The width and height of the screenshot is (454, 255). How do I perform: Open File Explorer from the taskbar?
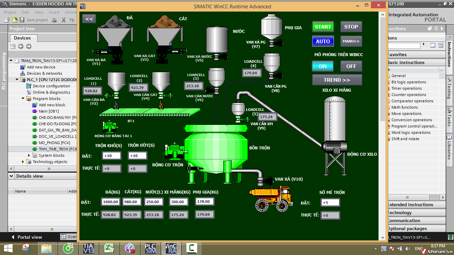point(47,248)
